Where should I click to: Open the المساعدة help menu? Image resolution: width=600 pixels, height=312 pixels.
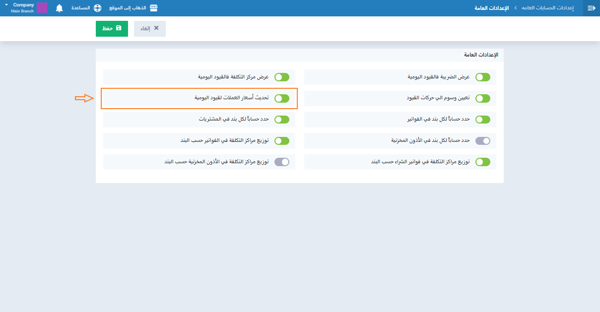point(81,8)
